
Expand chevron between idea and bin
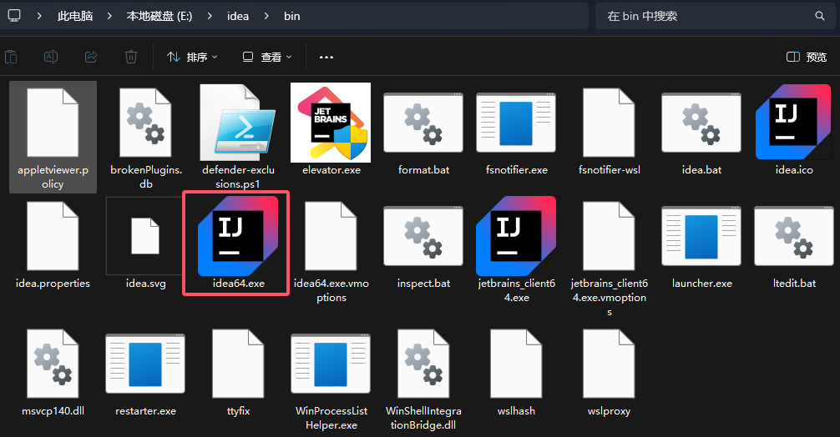(x=266, y=16)
